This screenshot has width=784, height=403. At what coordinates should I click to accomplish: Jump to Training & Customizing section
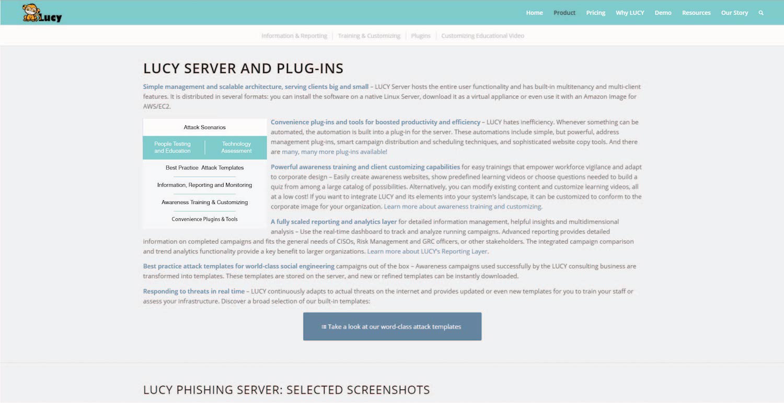click(x=369, y=36)
